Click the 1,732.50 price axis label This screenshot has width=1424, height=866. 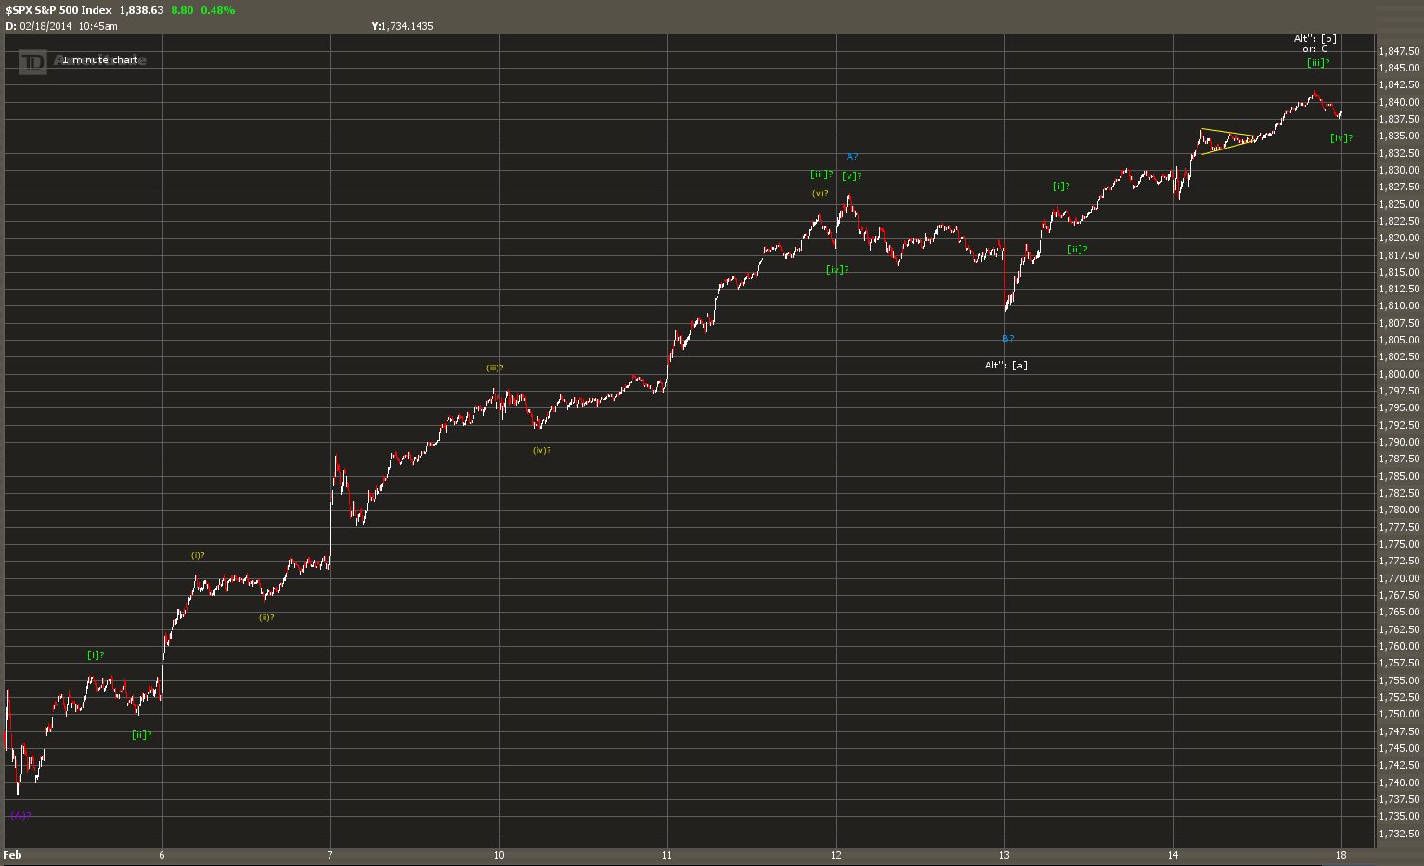(x=1400, y=834)
